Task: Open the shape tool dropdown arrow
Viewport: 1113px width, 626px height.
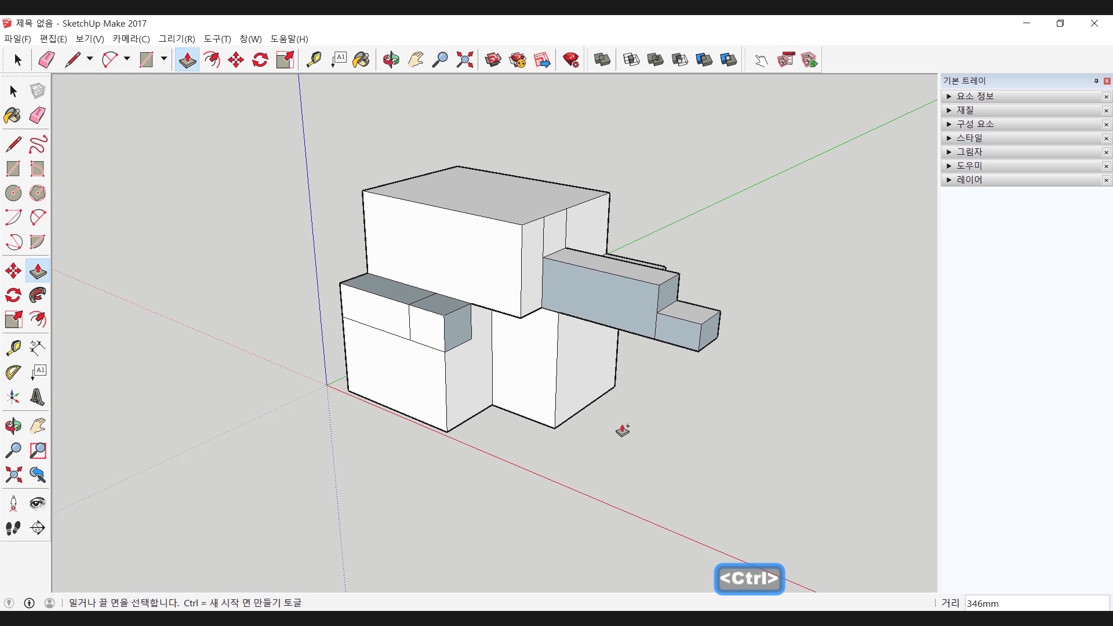Action: [164, 59]
